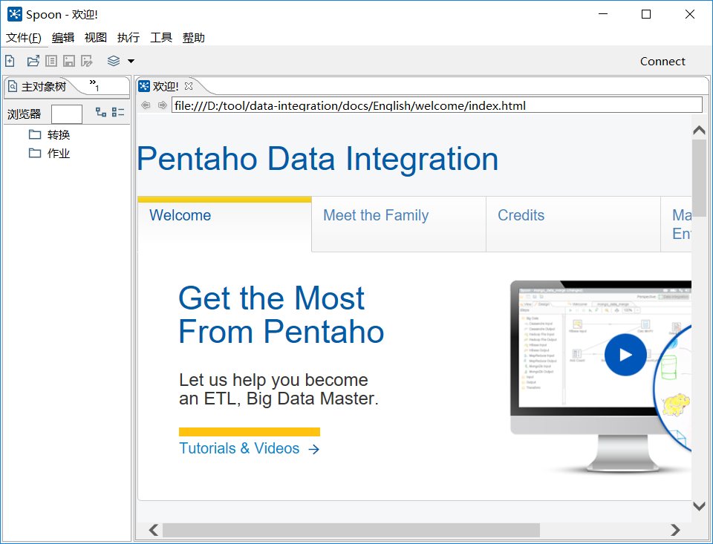Click the Tutorials & Videos link
The width and height of the screenshot is (713, 544).
(250, 448)
